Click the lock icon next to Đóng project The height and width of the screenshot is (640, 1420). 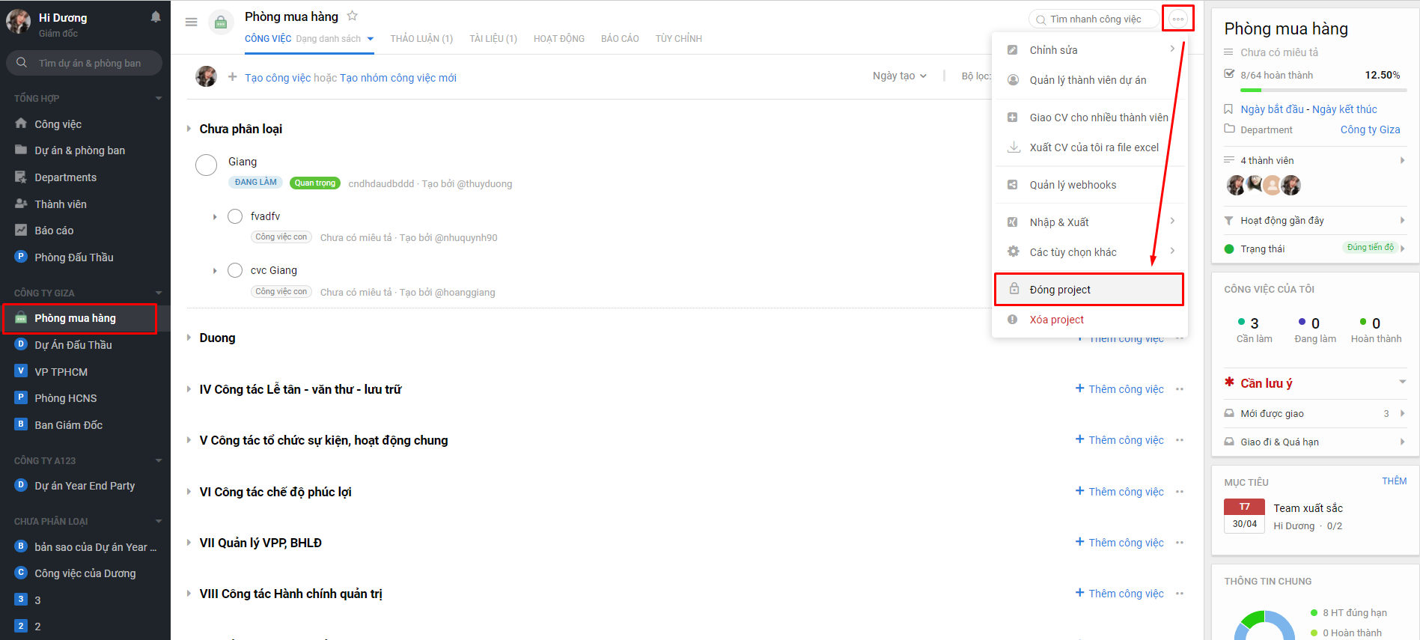pos(1014,289)
